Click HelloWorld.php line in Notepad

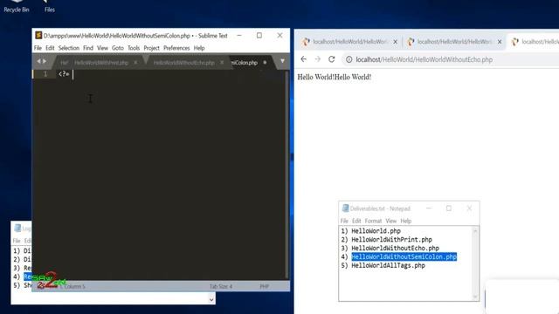click(370, 230)
